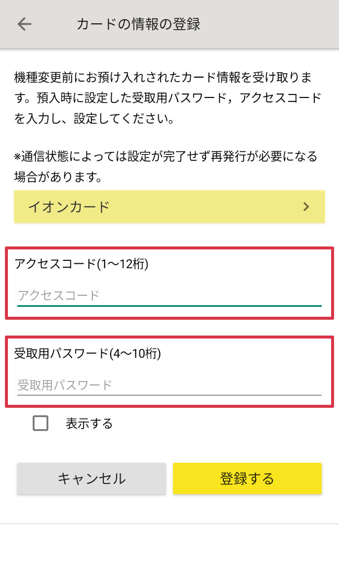Tap the カードの情報の登録 header title
339x584 pixels.
pyautogui.click(x=138, y=24)
